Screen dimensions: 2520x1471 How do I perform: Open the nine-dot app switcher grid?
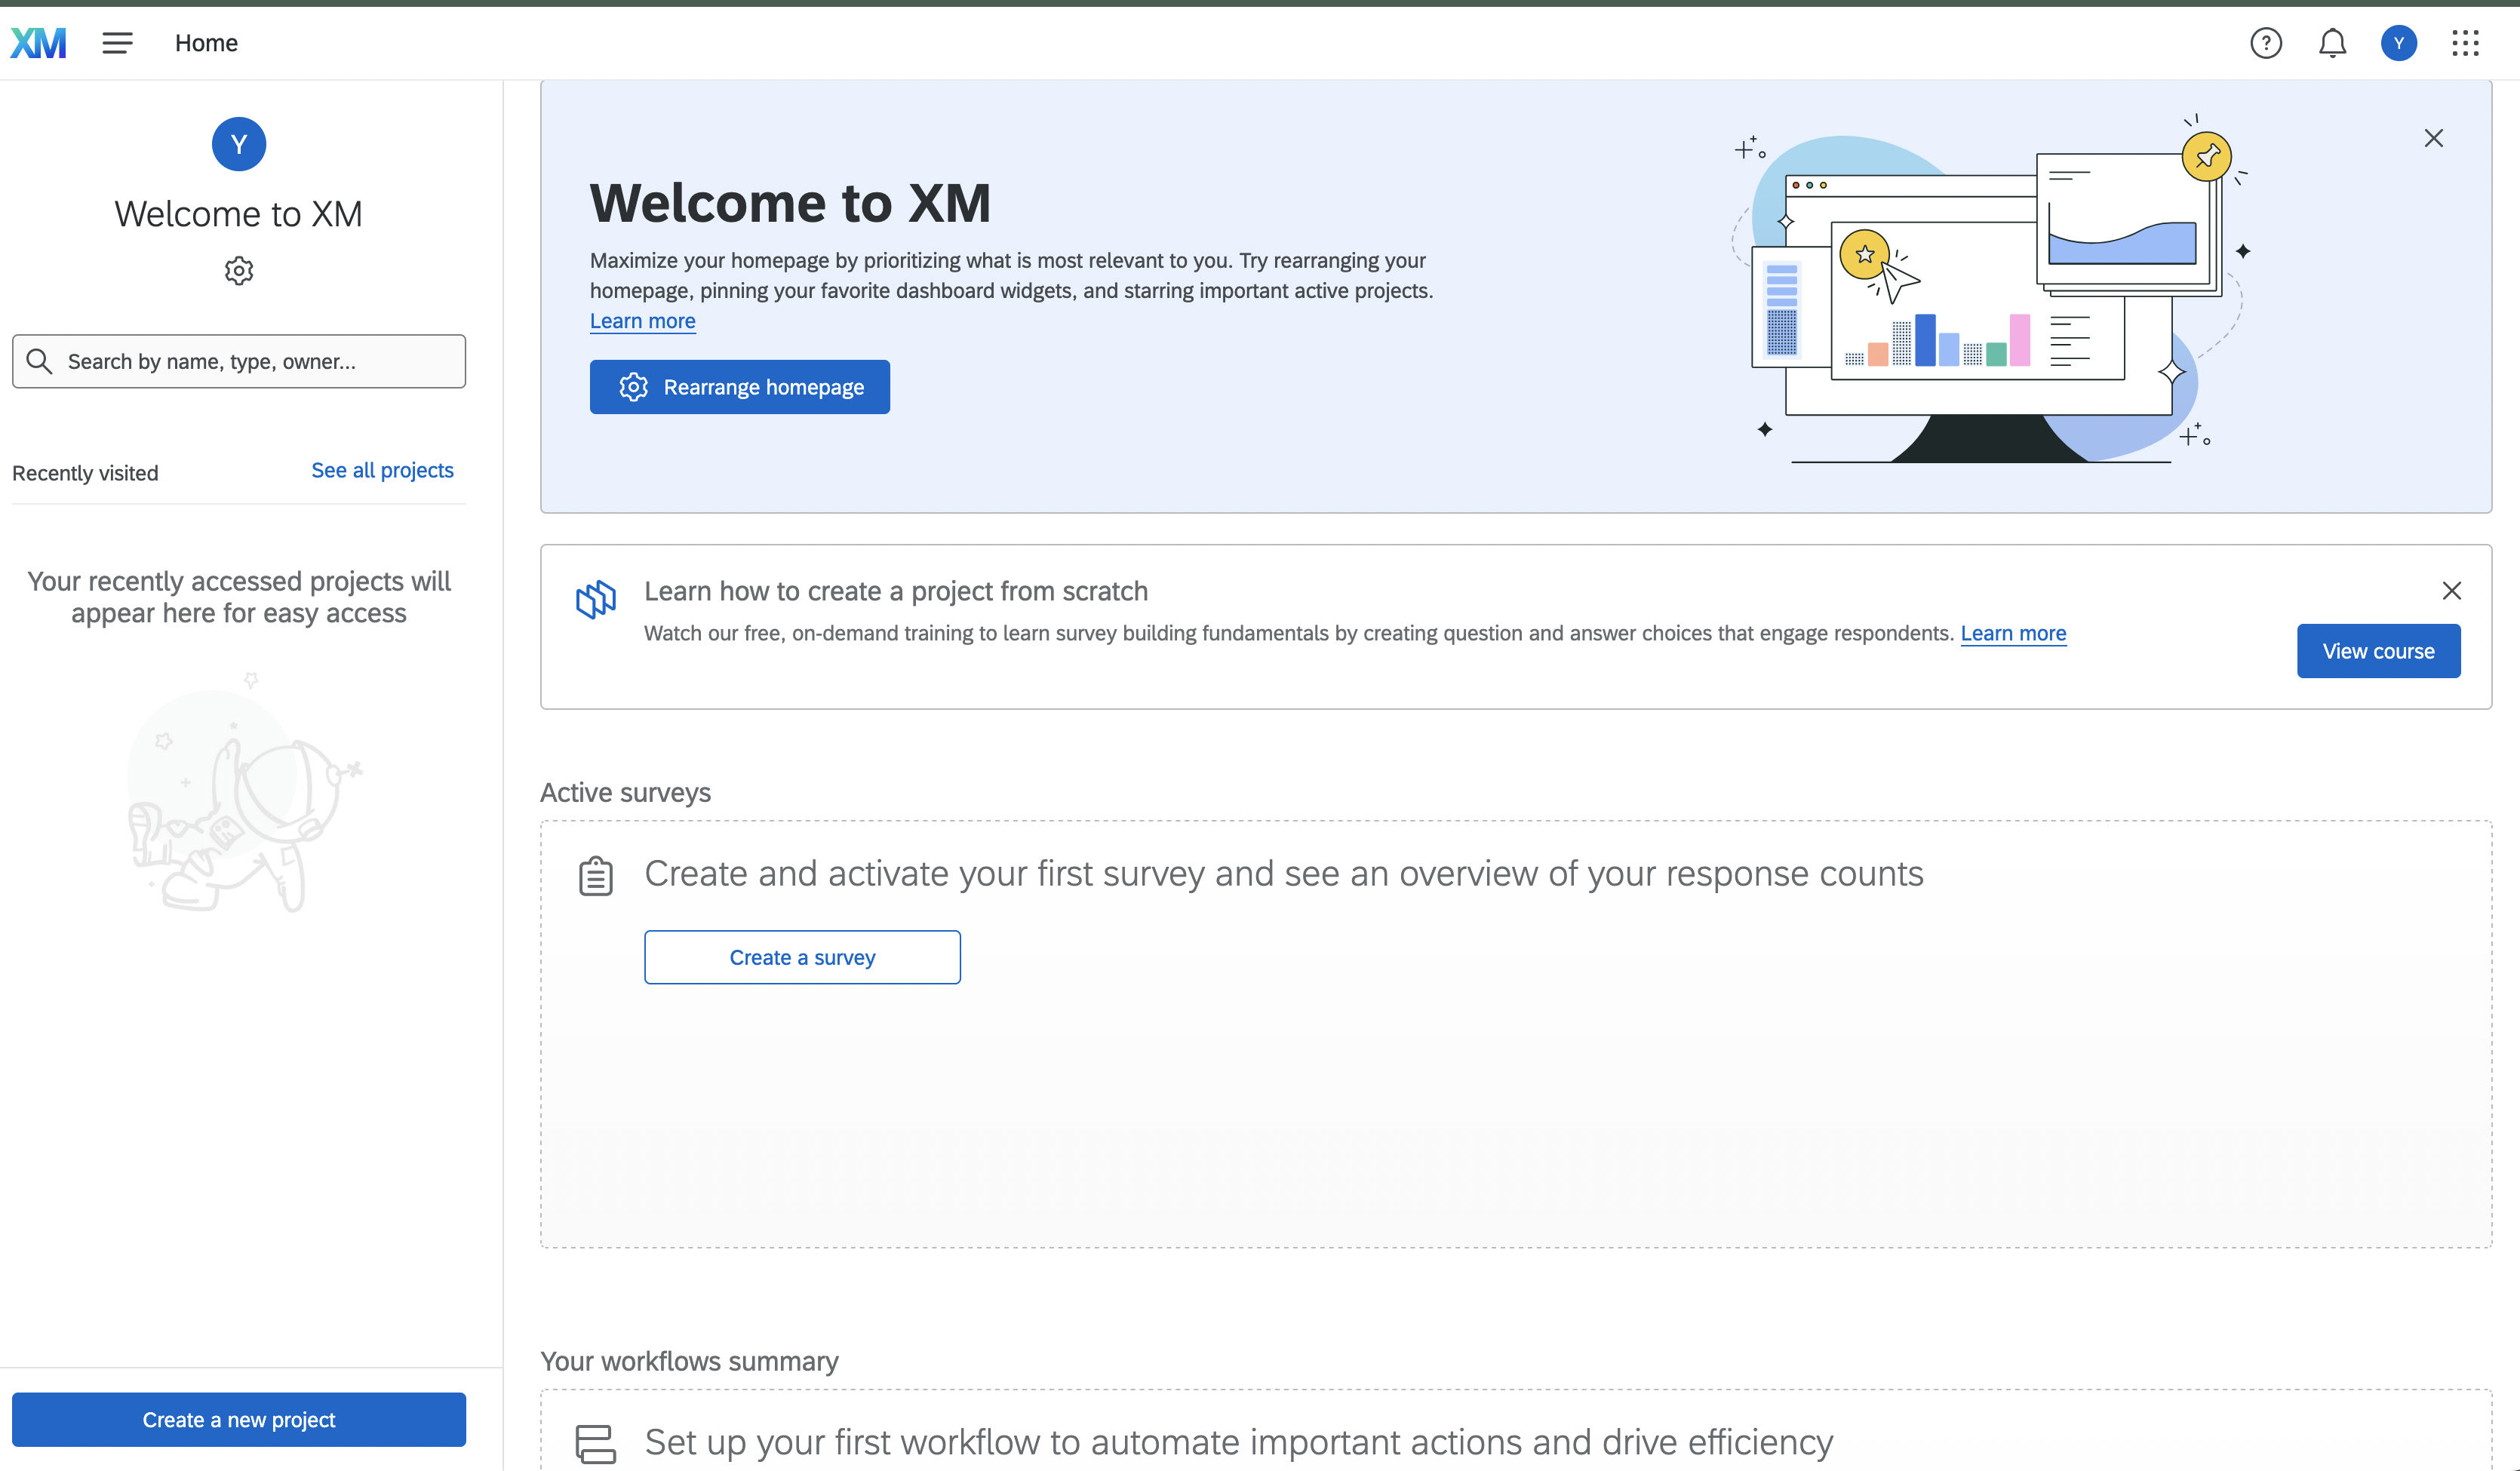(2465, 43)
